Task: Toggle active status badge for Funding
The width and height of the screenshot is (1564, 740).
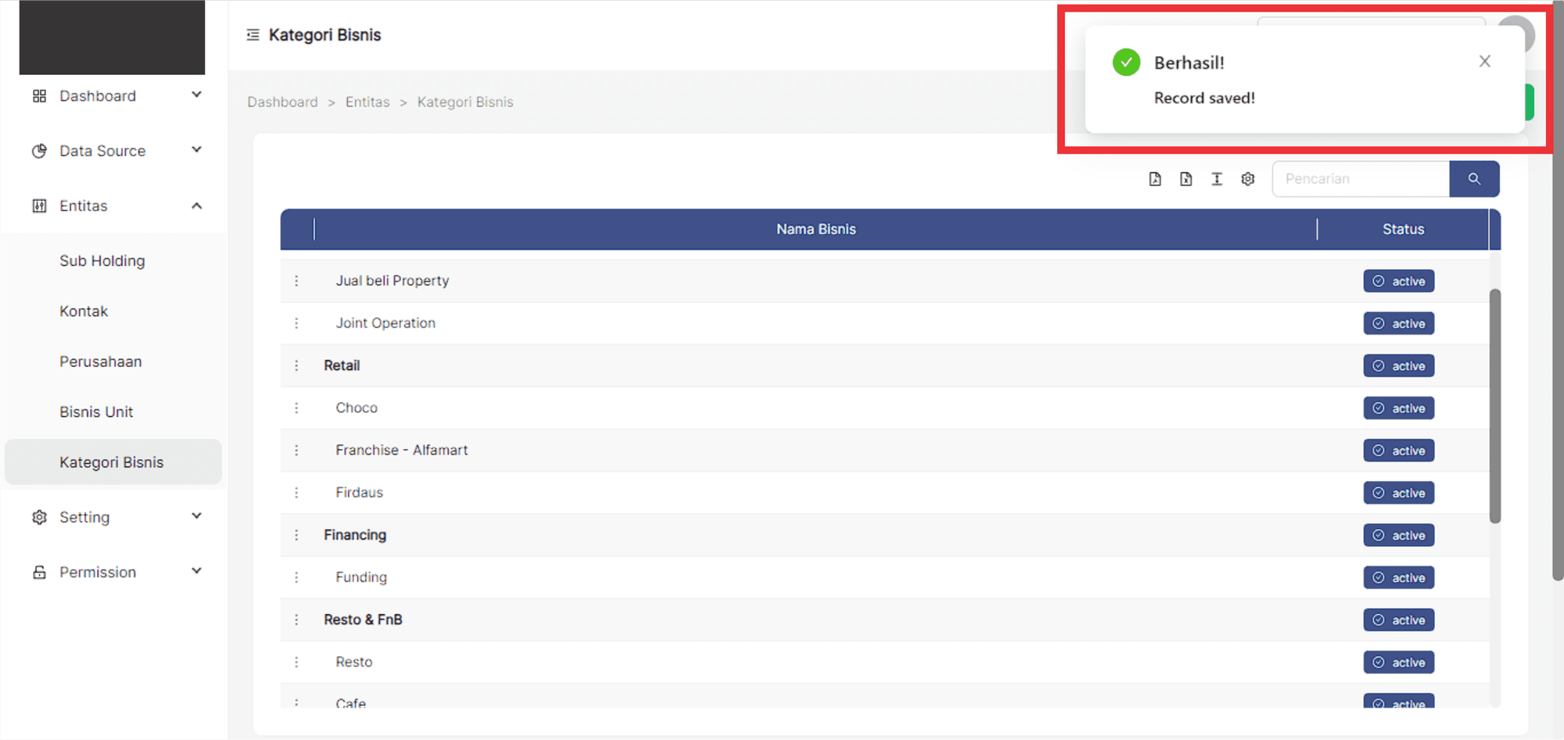Action: click(x=1398, y=578)
